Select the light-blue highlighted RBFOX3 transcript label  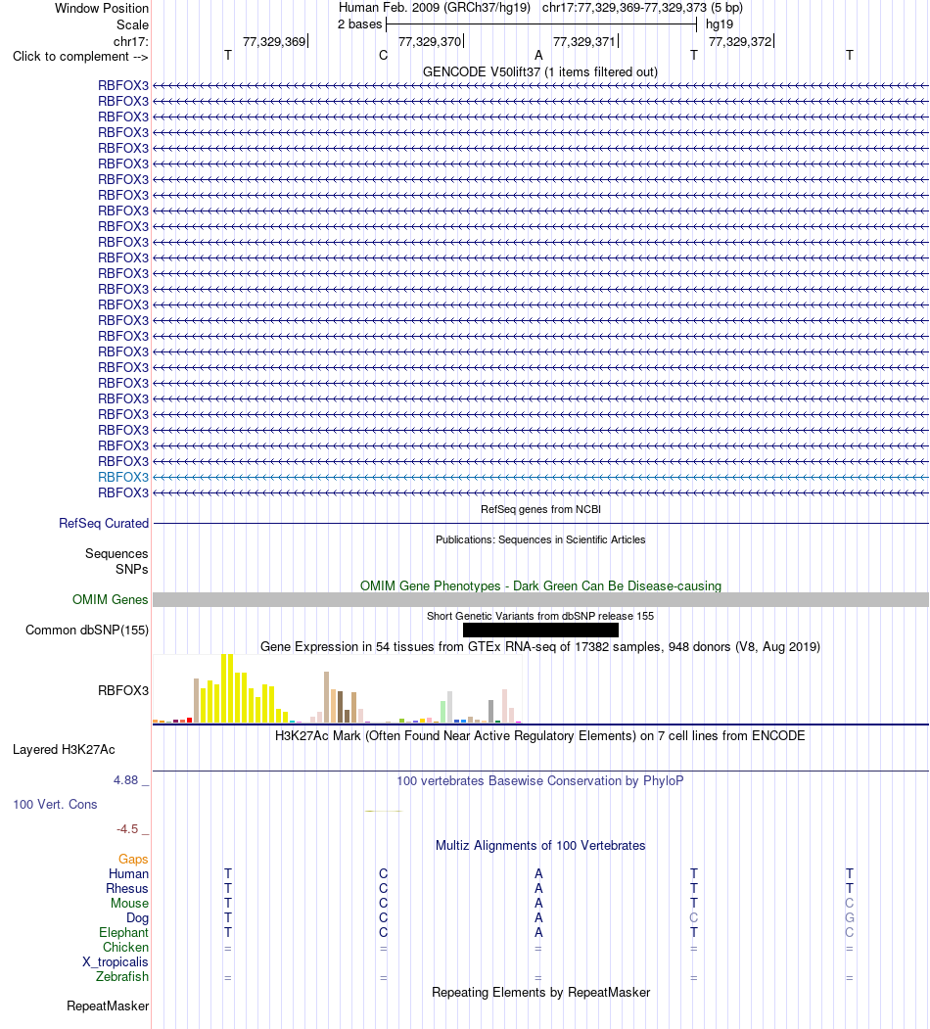pyautogui.click(x=123, y=477)
